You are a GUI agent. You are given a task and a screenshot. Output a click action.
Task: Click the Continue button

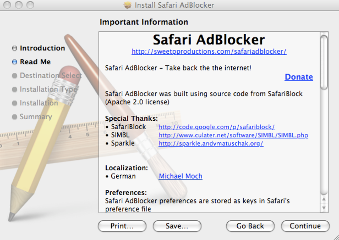pyautogui.click(x=305, y=226)
